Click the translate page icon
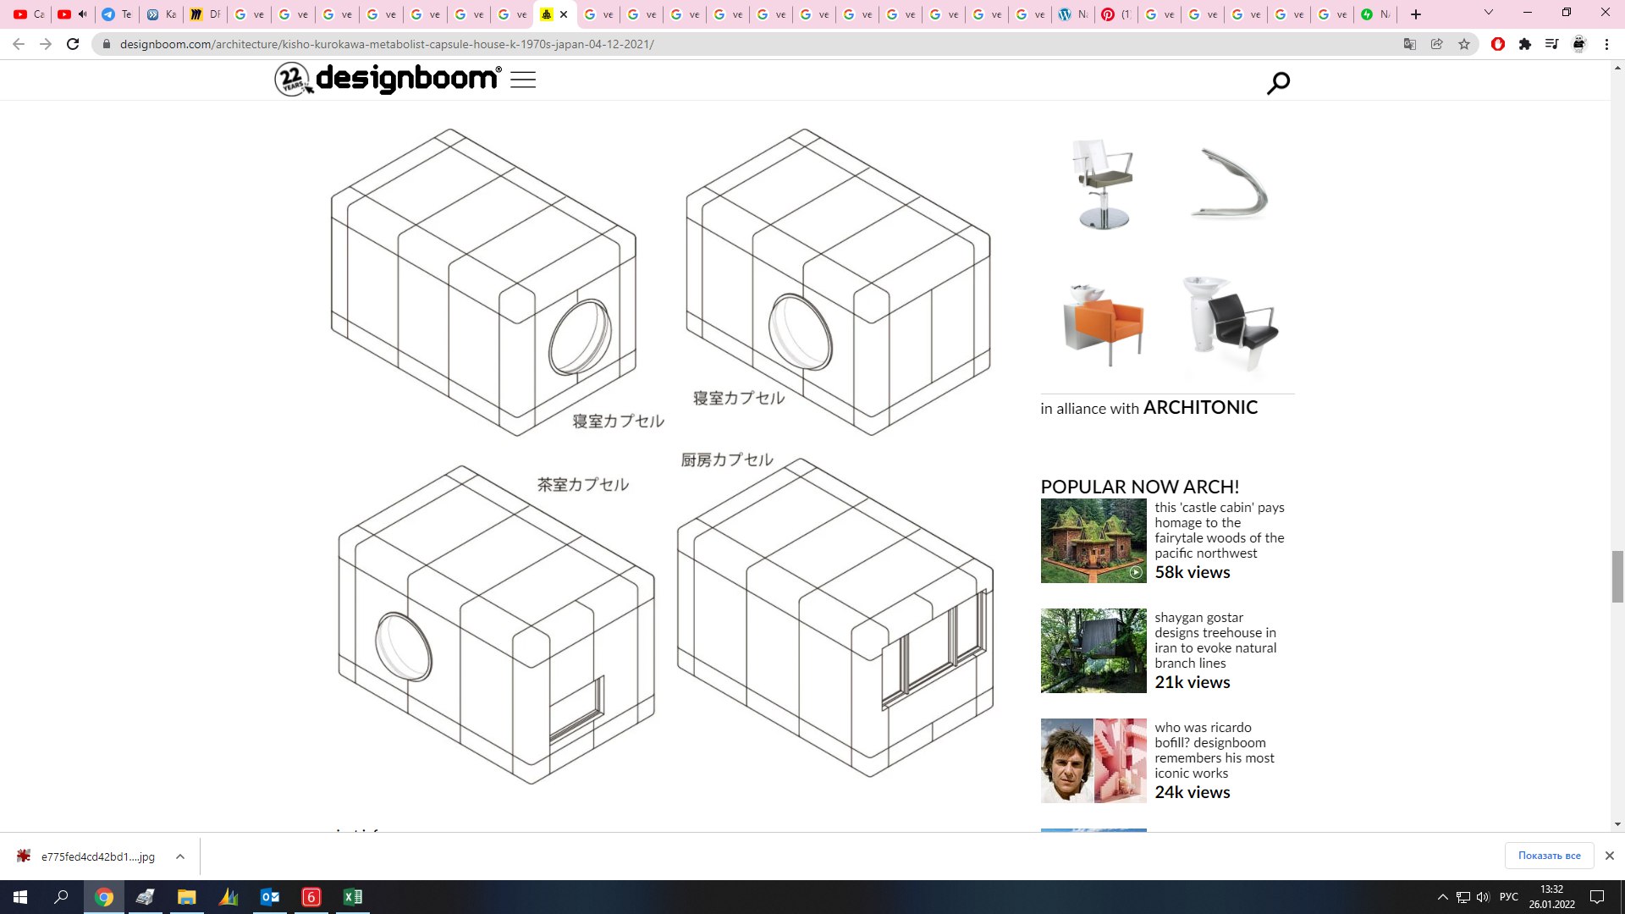 click(1410, 44)
